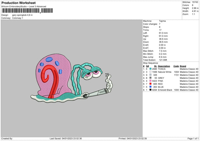Click the 'Code' column header

176,66
